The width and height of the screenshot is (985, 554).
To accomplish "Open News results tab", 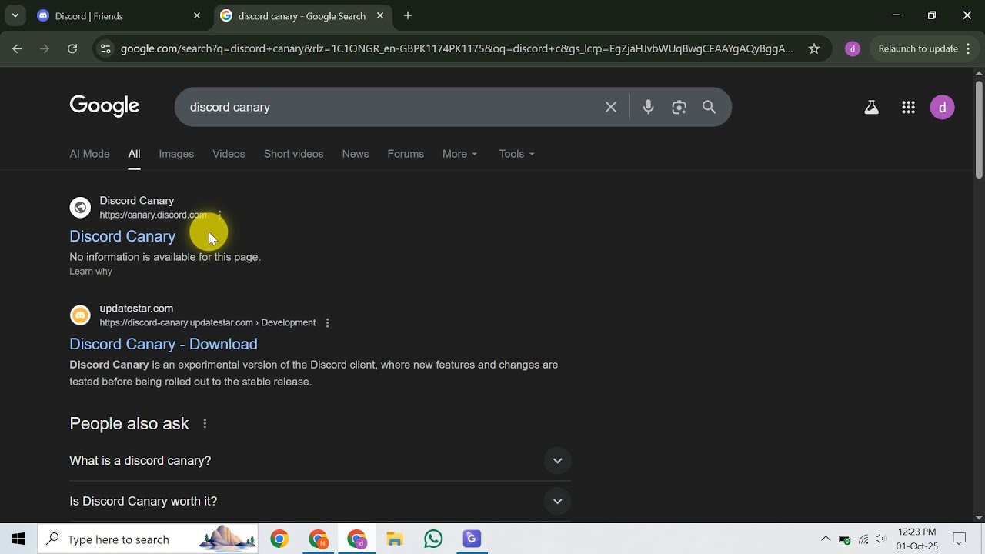I will click(x=356, y=154).
